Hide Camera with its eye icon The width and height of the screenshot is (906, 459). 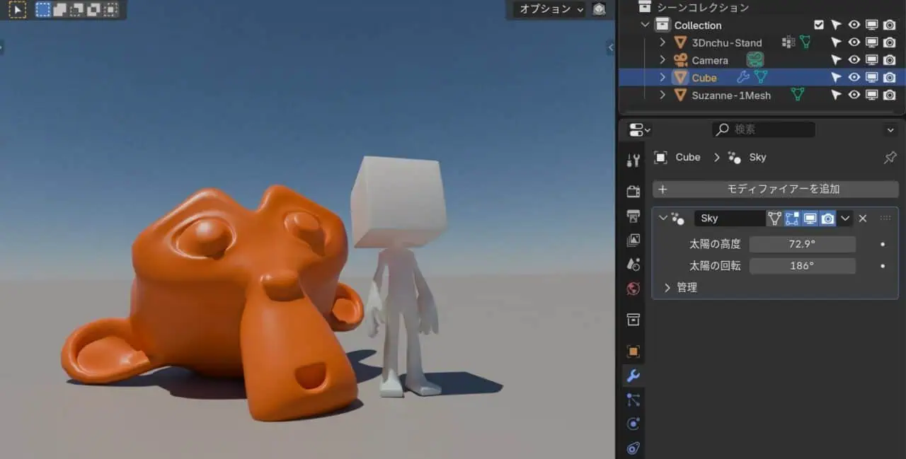854,60
